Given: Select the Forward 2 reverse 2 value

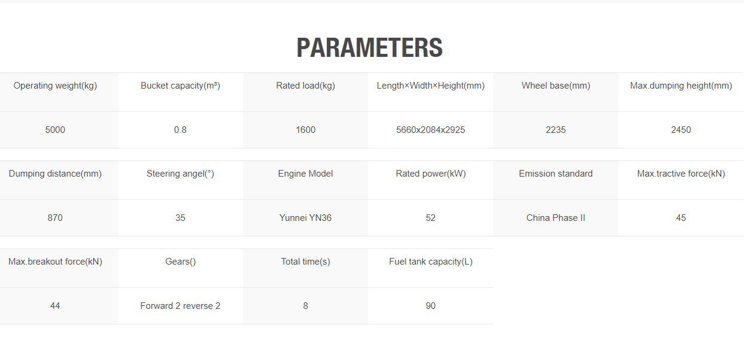Looking at the screenshot, I should click(x=180, y=306).
